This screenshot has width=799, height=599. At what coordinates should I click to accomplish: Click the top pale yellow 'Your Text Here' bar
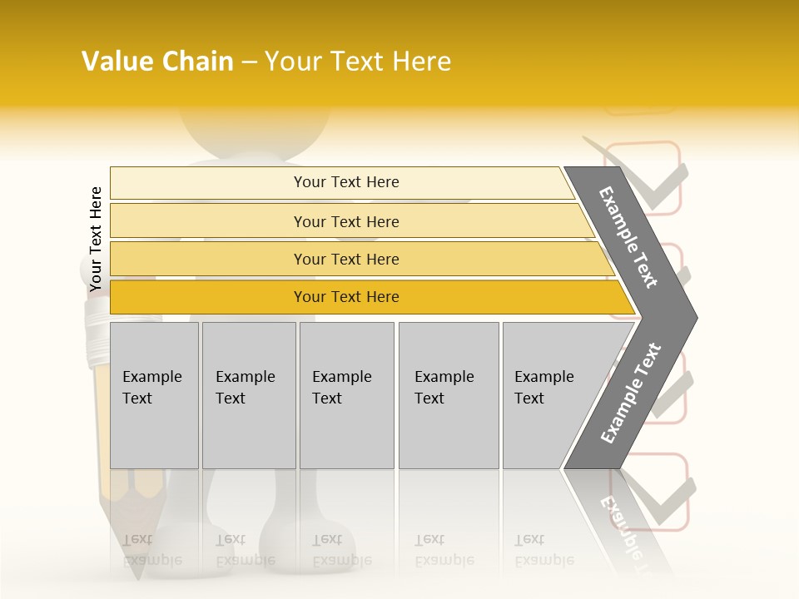[341, 182]
